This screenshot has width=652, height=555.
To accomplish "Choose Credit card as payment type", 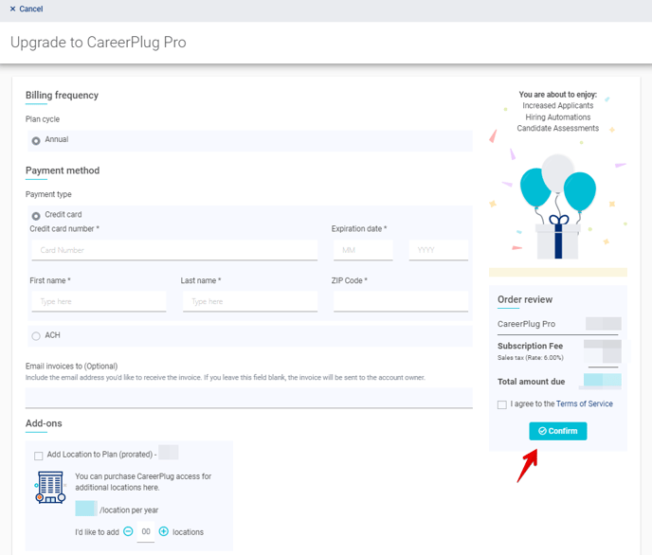I will 36,216.
